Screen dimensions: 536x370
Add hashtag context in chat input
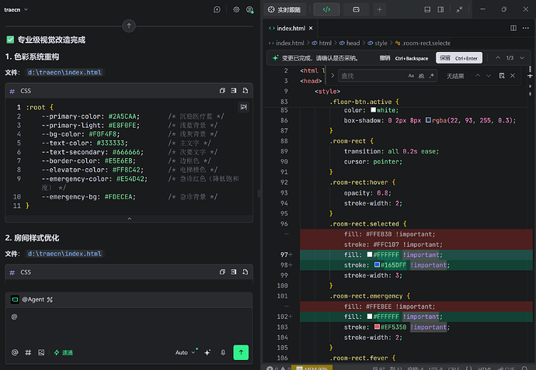click(x=28, y=353)
